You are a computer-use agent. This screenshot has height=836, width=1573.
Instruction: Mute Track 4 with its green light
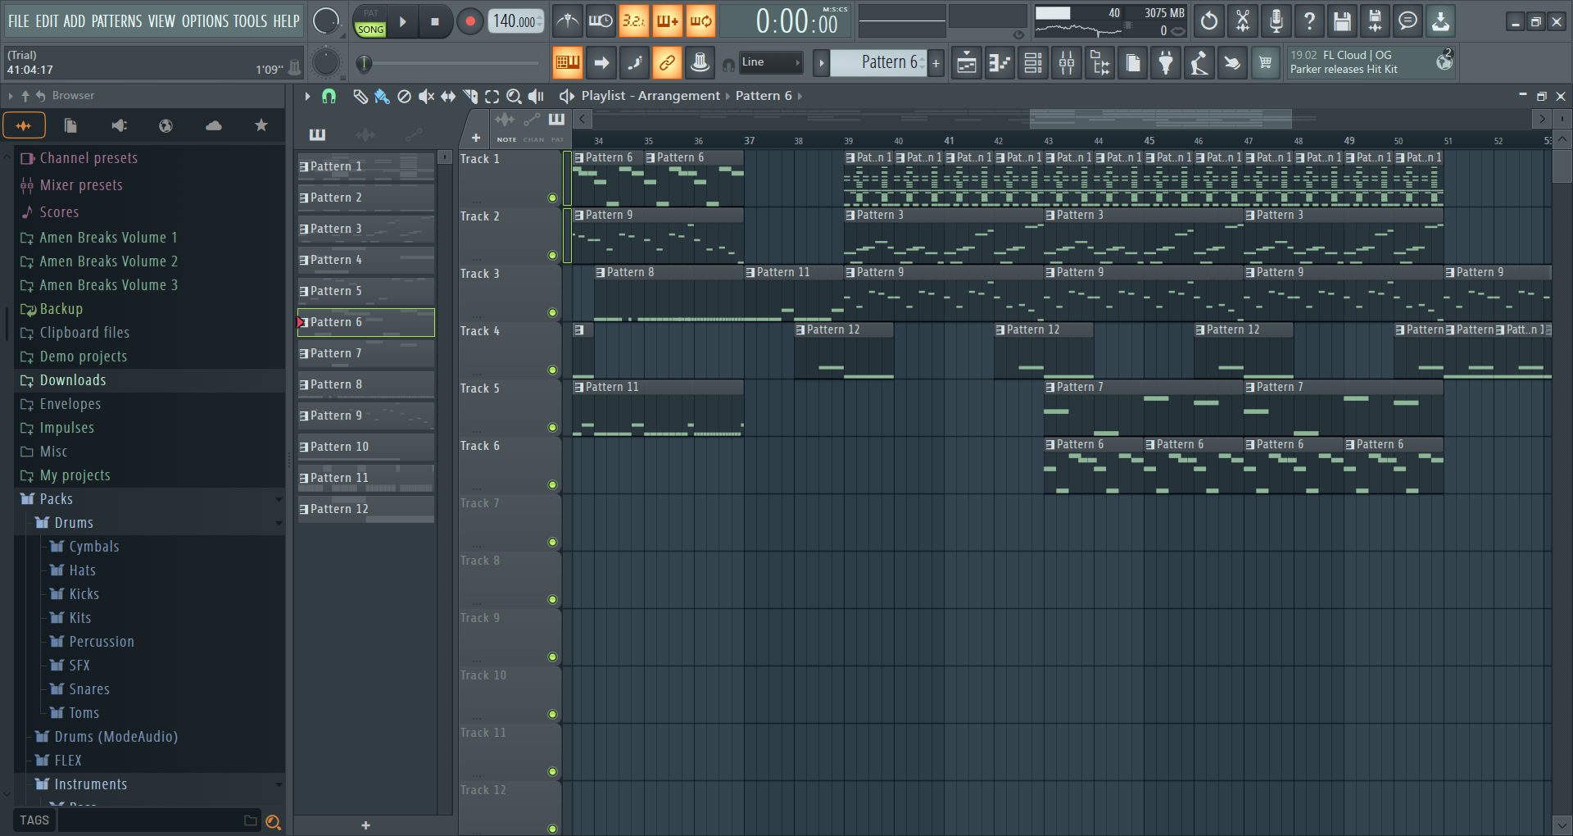pyautogui.click(x=552, y=370)
